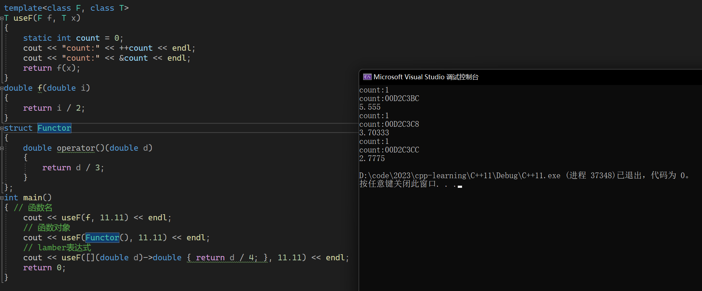Click the 'useF(f, 11.11)' call line
This screenshot has height=291, width=702.
pos(97,217)
